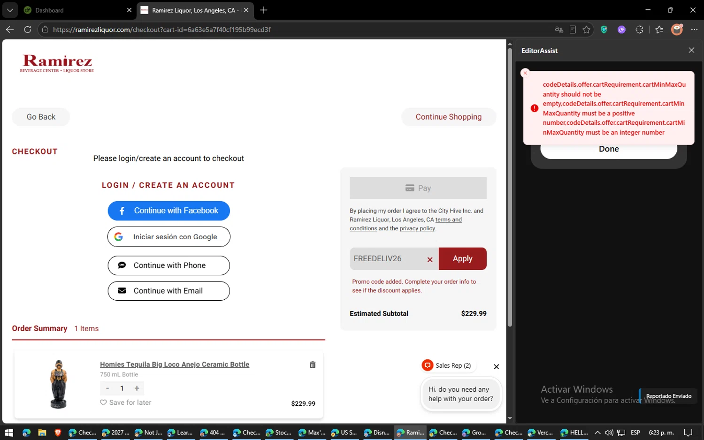The height and width of the screenshot is (440, 704).
Task: Select the Ramirez Liquor browser tab
Action: click(x=195, y=10)
